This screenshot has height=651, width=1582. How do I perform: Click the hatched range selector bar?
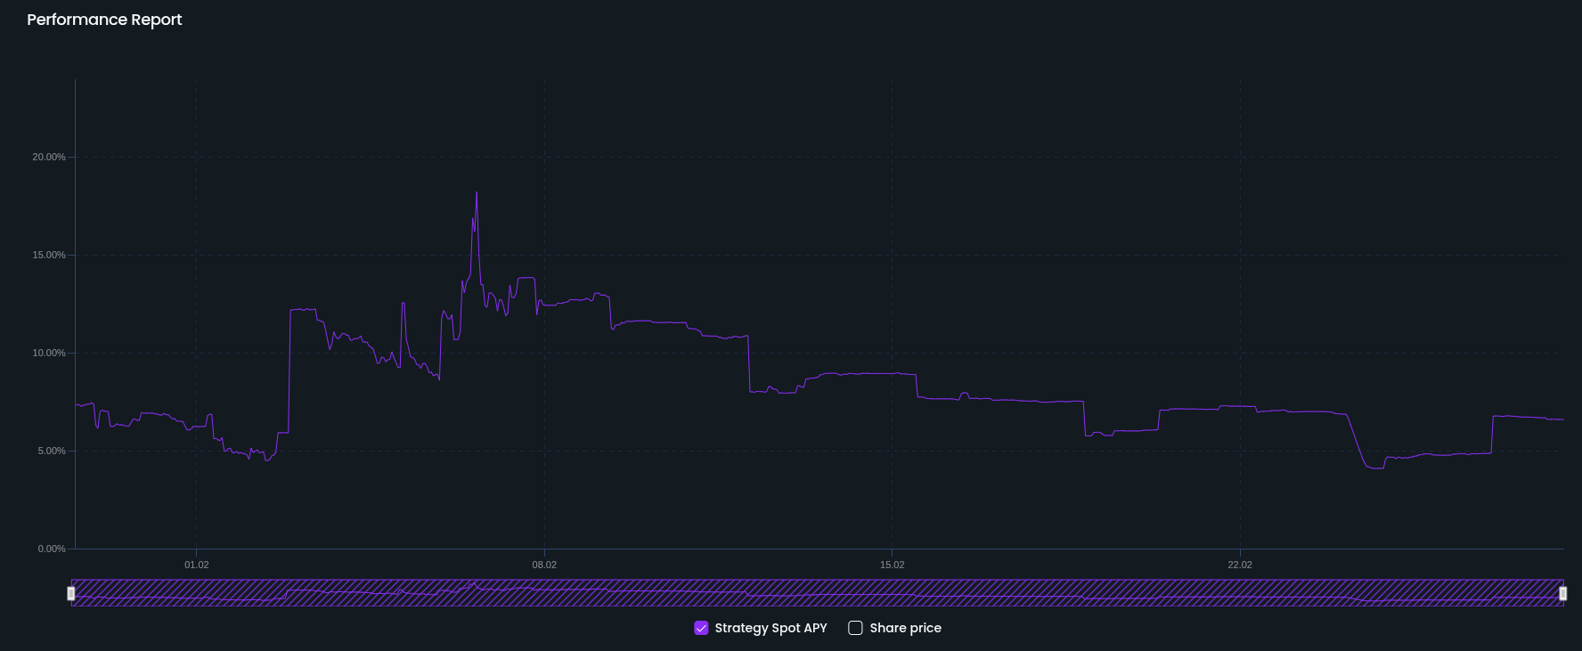coord(817,593)
